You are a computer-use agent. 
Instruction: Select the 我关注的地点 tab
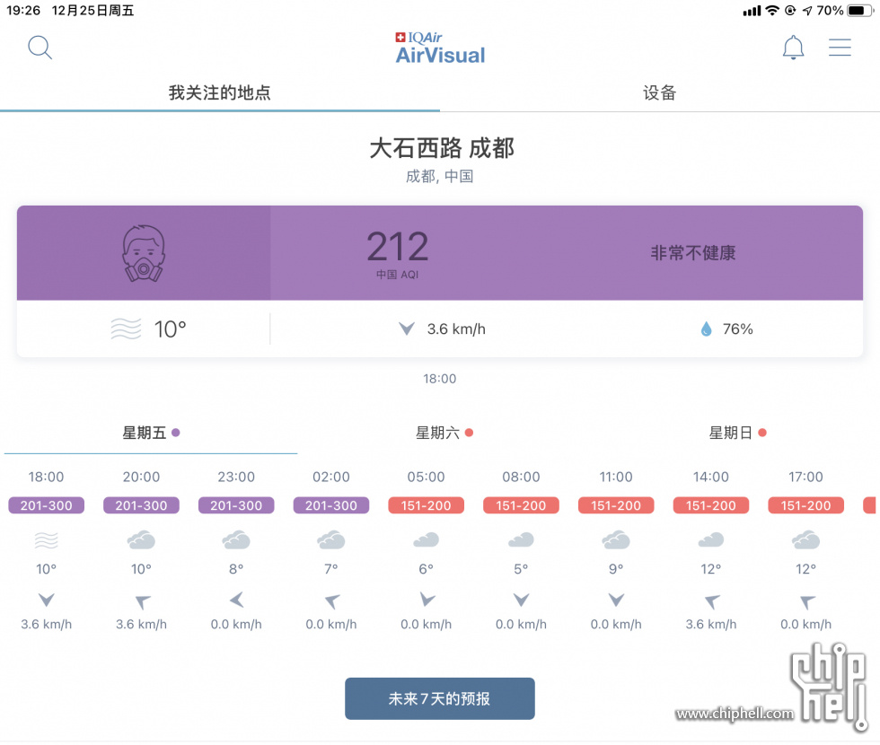pos(219,92)
